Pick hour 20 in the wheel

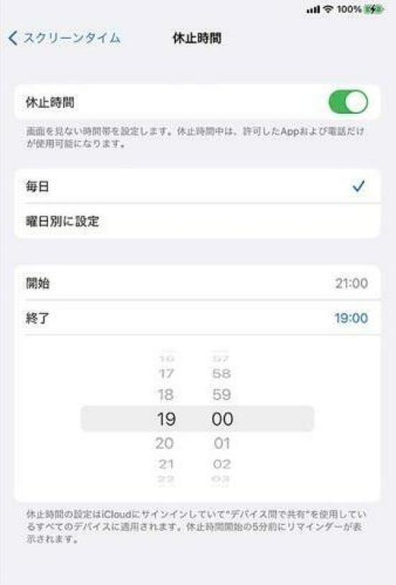pos(165,443)
